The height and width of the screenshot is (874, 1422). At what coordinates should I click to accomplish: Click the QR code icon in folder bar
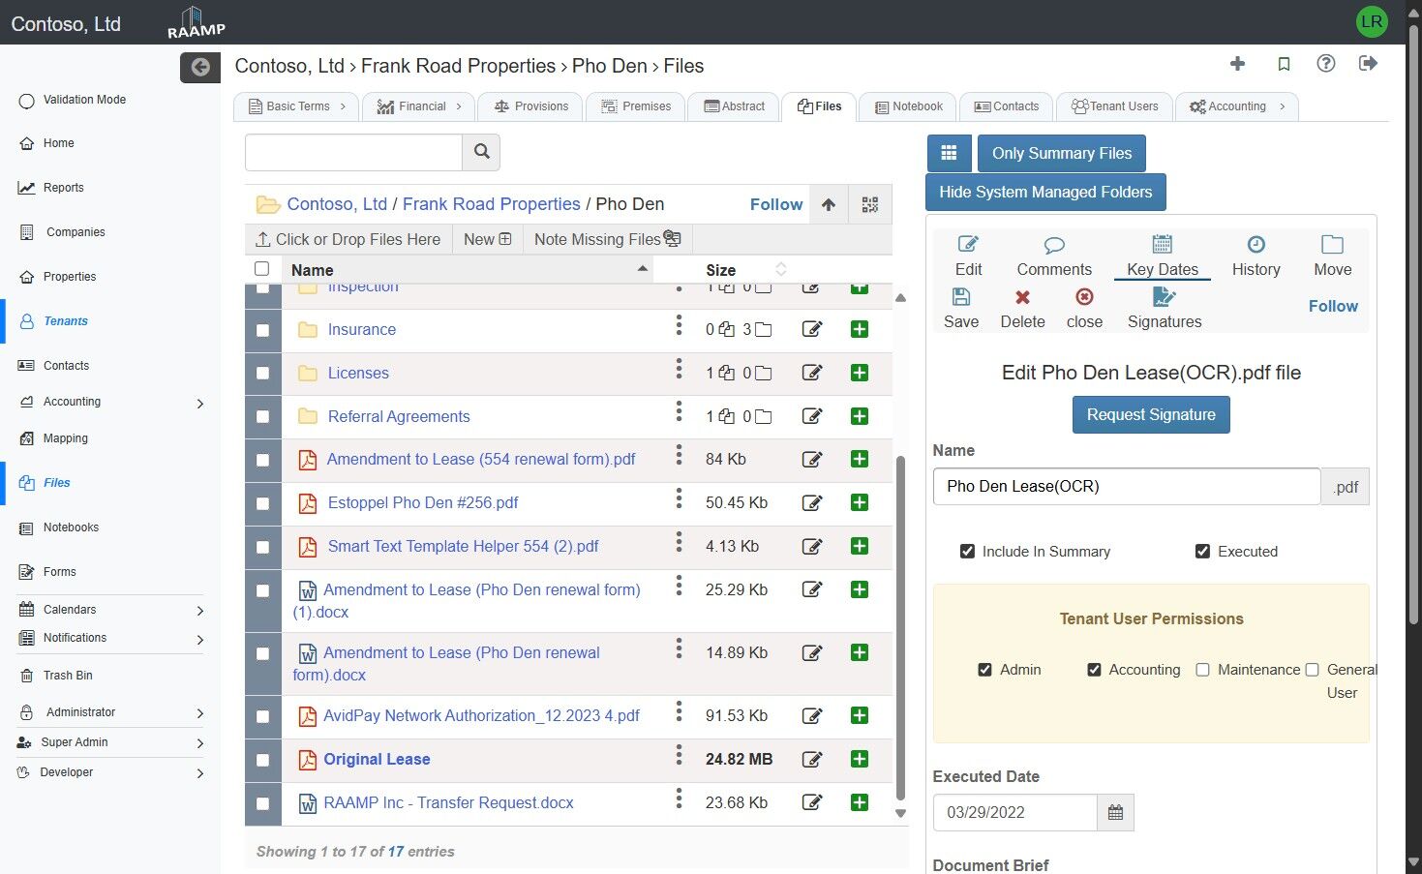pos(869,204)
